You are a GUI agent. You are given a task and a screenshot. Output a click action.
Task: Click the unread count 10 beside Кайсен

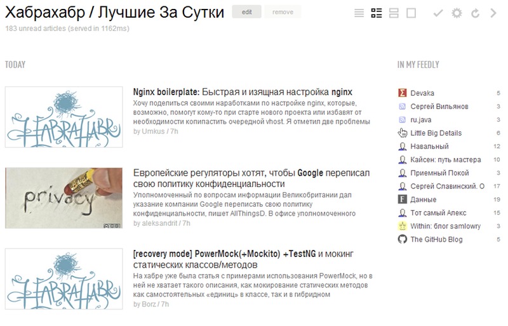pos(497,160)
